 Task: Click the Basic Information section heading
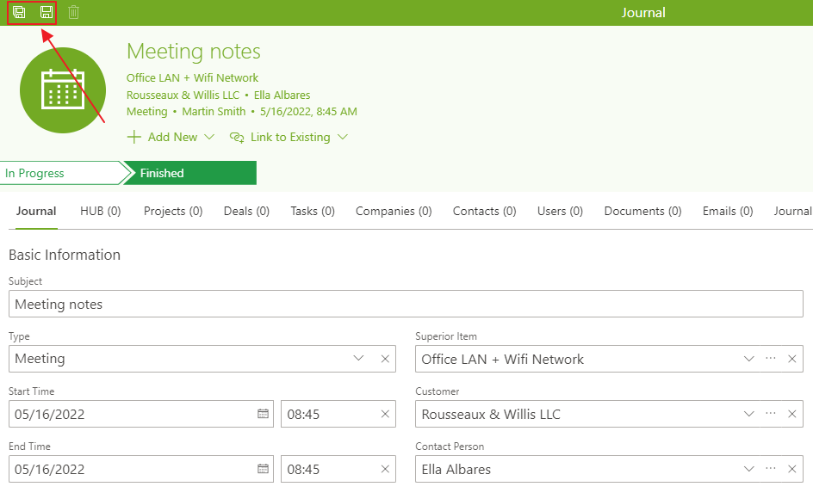tap(65, 255)
